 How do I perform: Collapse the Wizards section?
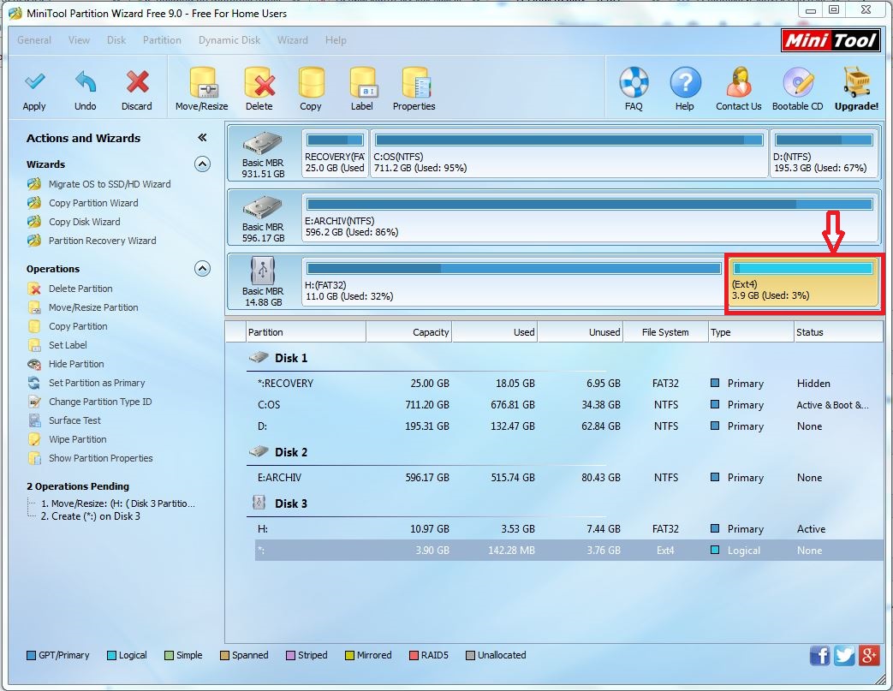[x=202, y=164]
